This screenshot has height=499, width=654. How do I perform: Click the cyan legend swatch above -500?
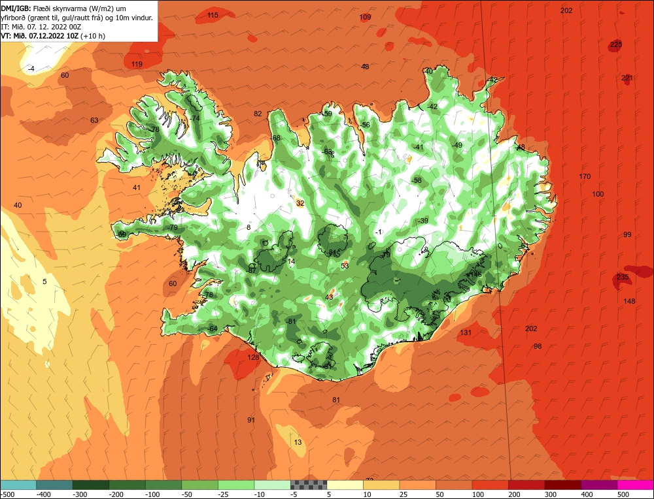coord(18,485)
